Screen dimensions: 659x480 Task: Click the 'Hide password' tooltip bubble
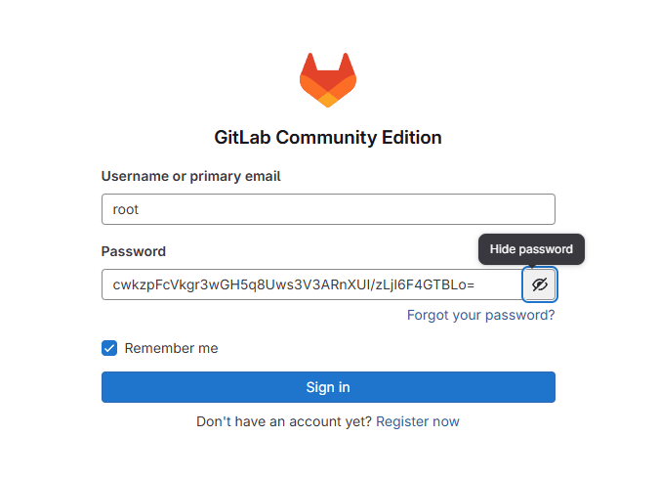point(531,249)
